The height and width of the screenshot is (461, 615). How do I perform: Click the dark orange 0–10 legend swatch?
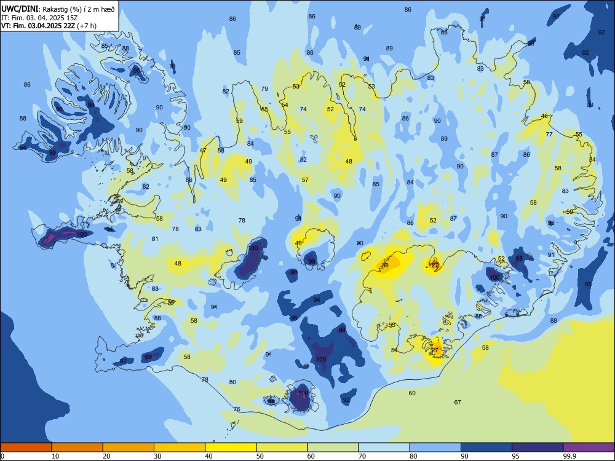[26, 447]
